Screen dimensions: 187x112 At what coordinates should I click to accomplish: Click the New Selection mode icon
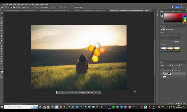click(x=12, y=7)
